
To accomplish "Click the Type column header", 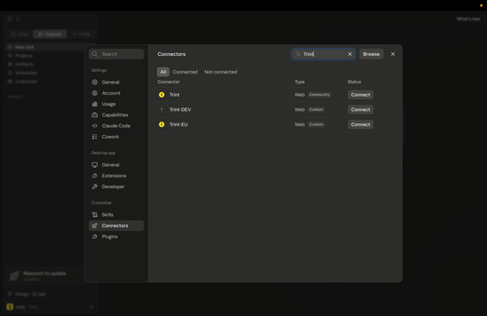I will pyautogui.click(x=299, y=81).
